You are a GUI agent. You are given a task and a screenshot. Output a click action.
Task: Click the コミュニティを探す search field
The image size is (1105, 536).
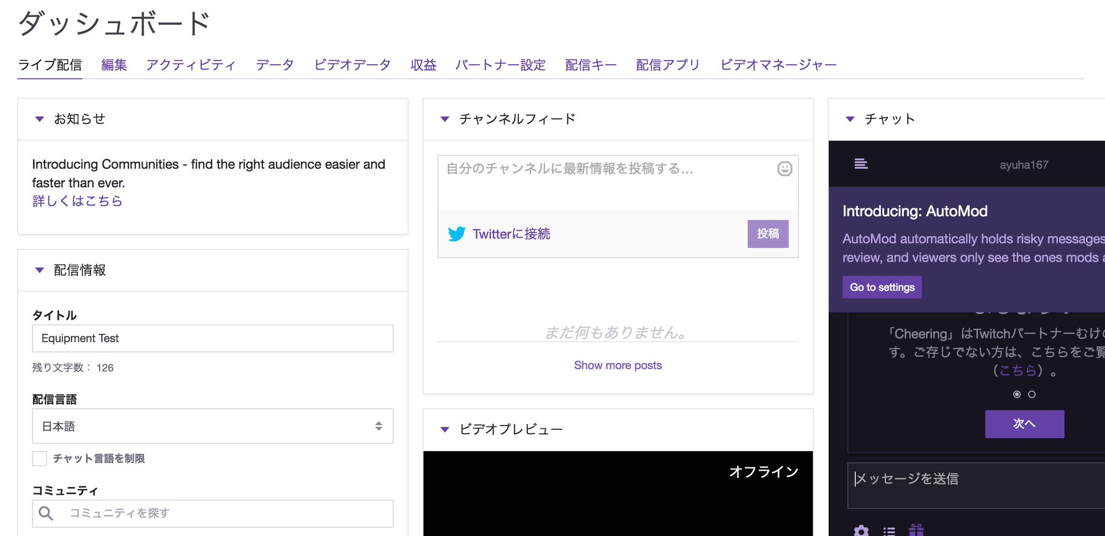[213, 513]
